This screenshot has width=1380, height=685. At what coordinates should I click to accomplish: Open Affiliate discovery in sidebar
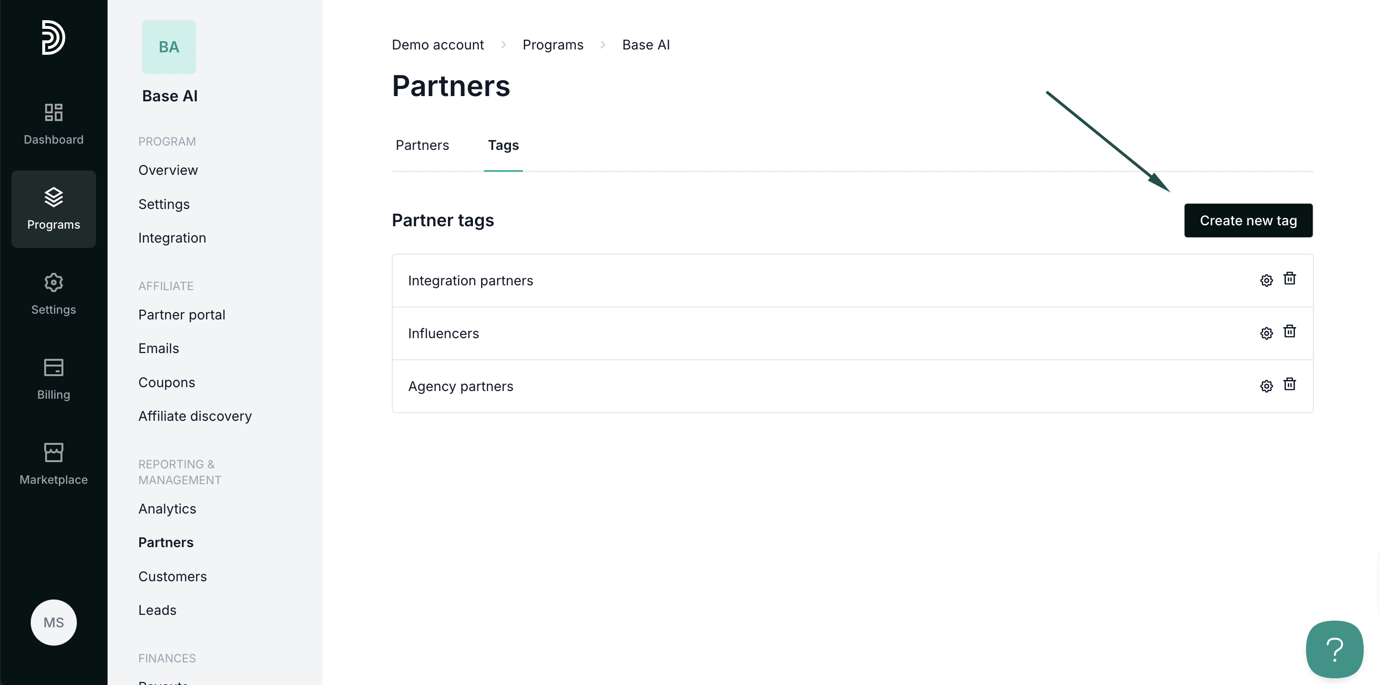pyautogui.click(x=195, y=416)
